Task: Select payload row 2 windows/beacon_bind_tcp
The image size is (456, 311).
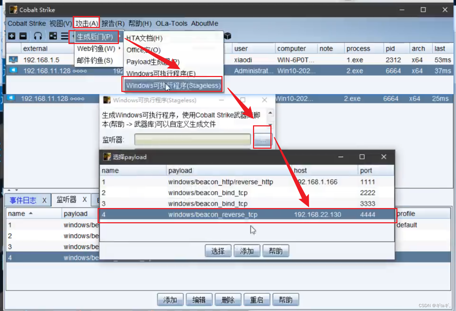Action: click(247, 193)
